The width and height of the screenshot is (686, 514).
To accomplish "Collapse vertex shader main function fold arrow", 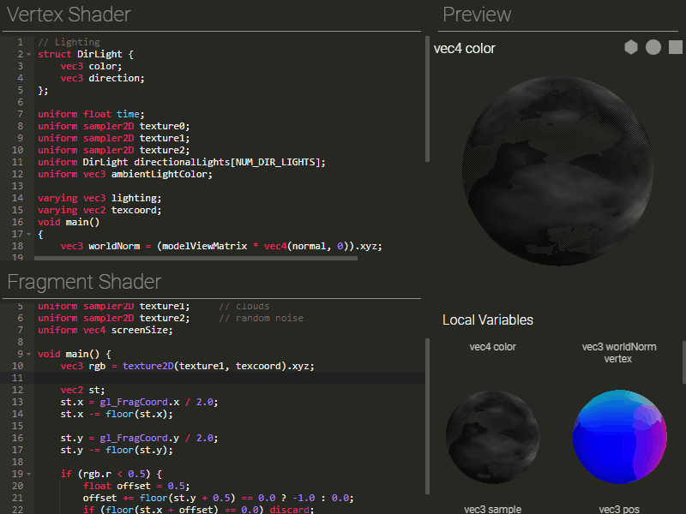I will coord(29,234).
